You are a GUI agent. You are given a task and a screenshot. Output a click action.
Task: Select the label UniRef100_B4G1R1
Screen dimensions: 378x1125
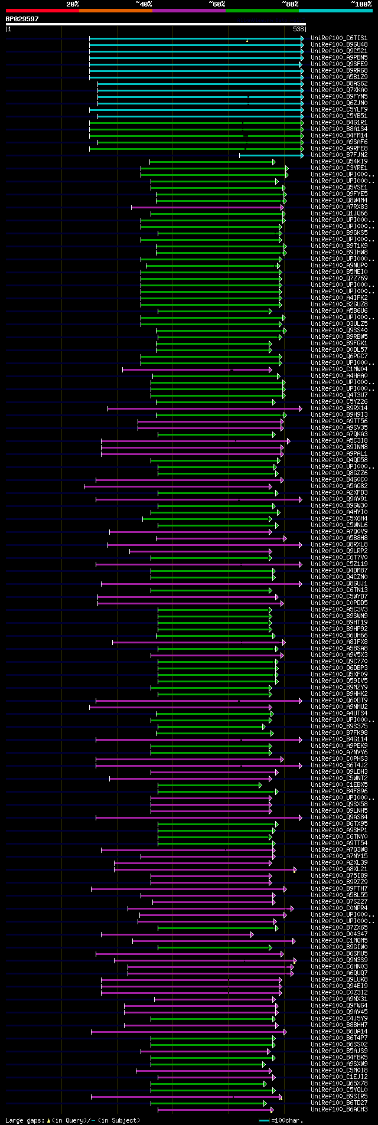tap(339, 123)
